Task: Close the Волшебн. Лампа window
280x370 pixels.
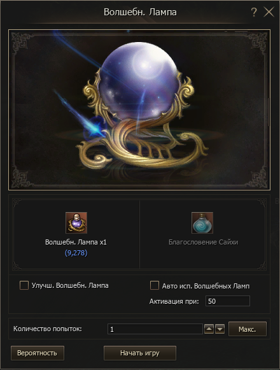Action: coord(269,12)
